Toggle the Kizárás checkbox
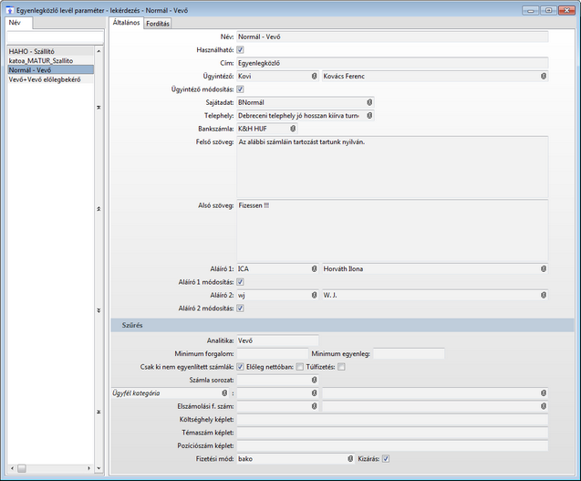Image resolution: width=581 pixels, height=481 pixels. pos(386,459)
